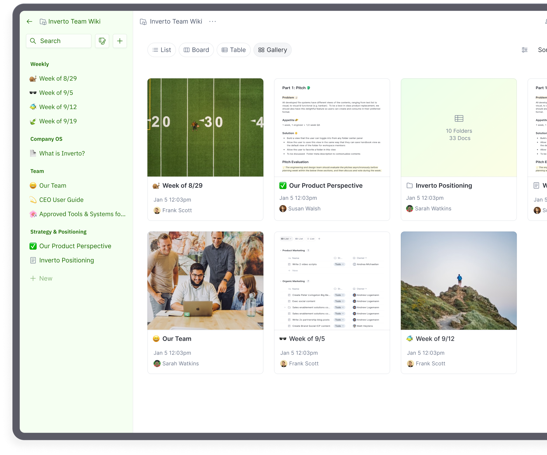Open the view settings sliders icon
Image resolution: width=547 pixels, height=455 pixels.
click(525, 50)
